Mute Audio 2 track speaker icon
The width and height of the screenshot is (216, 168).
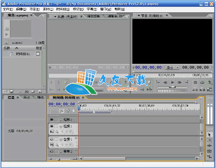[x=52, y=151]
